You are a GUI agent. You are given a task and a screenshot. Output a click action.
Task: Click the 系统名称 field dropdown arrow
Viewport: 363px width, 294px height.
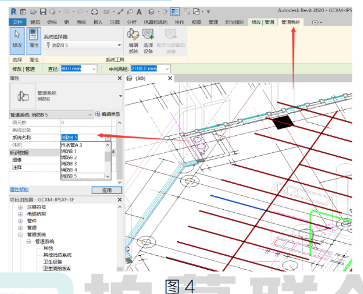(108, 138)
